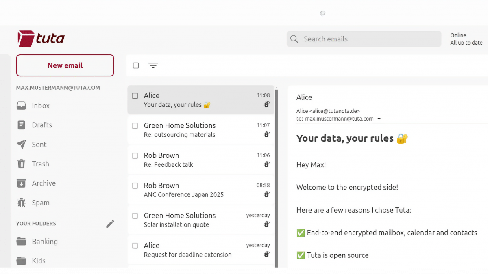The height and width of the screenshot is (274, 488).
Task: Open the Banking folder
Action: click(44, 242)
